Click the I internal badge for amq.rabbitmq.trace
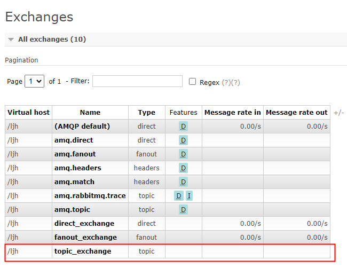This screenshot has width=347, height=268. tap(189, 196)
